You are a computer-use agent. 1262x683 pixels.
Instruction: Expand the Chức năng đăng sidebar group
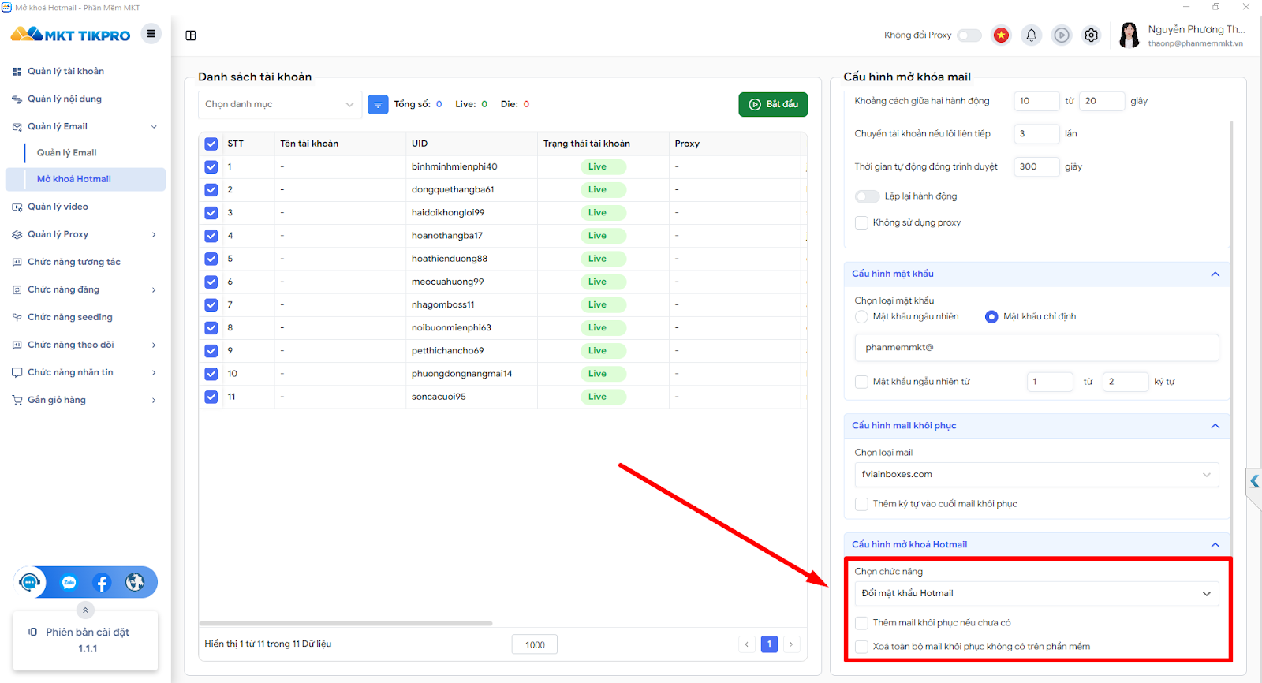tap(154, 290)
